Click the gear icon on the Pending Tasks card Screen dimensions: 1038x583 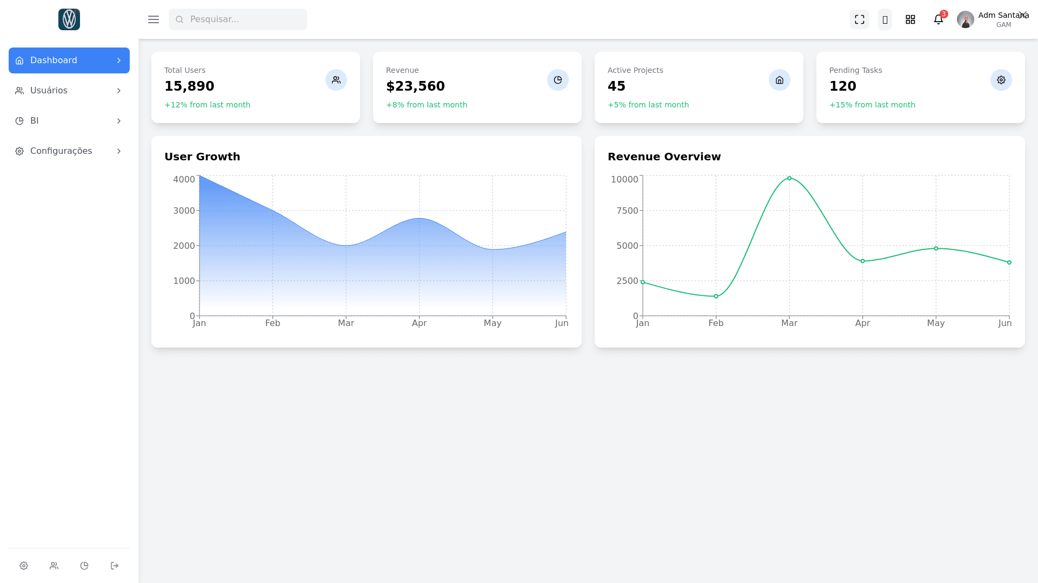[1001, 80]
